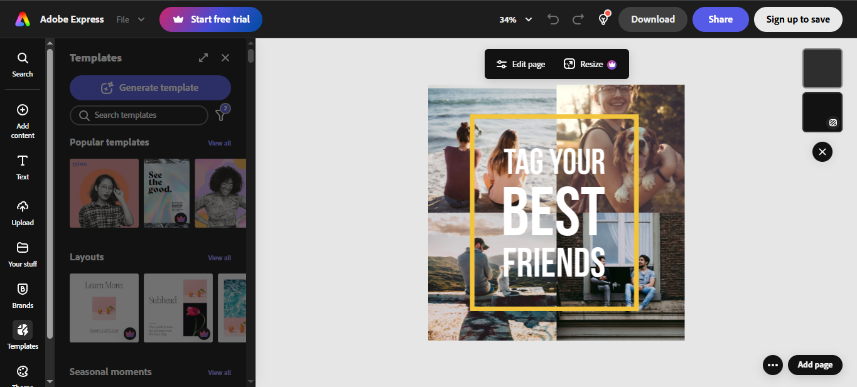Click the Undo arrow in the toolbar
The height and width of the screenshot is (387, 857).
(552, 19)
